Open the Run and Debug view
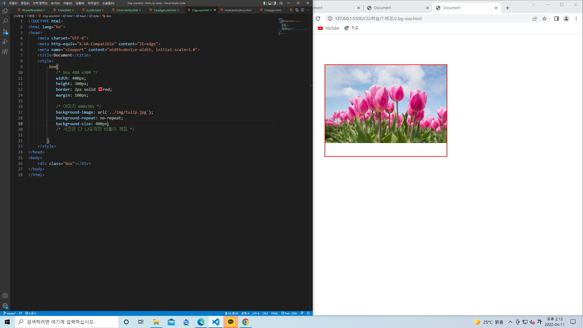Image resolution: width=583 pixels, height=328 pixels. 5,42
